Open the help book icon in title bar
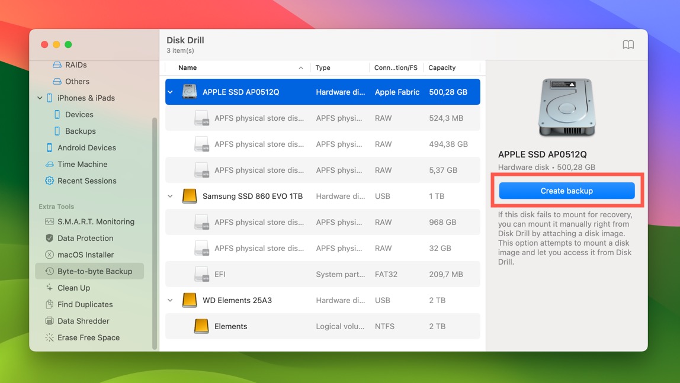This screenshot has height=383, width=680. (628, 44)
